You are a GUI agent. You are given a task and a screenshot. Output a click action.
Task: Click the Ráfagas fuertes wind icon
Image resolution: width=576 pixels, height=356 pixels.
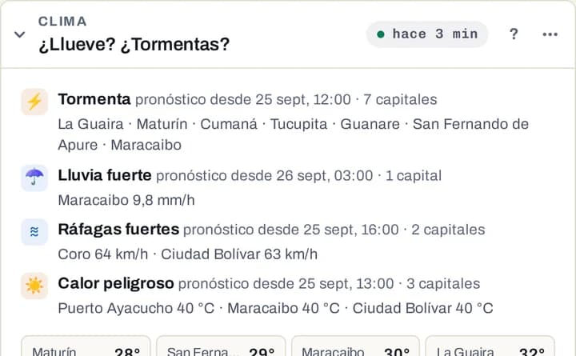click(34, 232)
